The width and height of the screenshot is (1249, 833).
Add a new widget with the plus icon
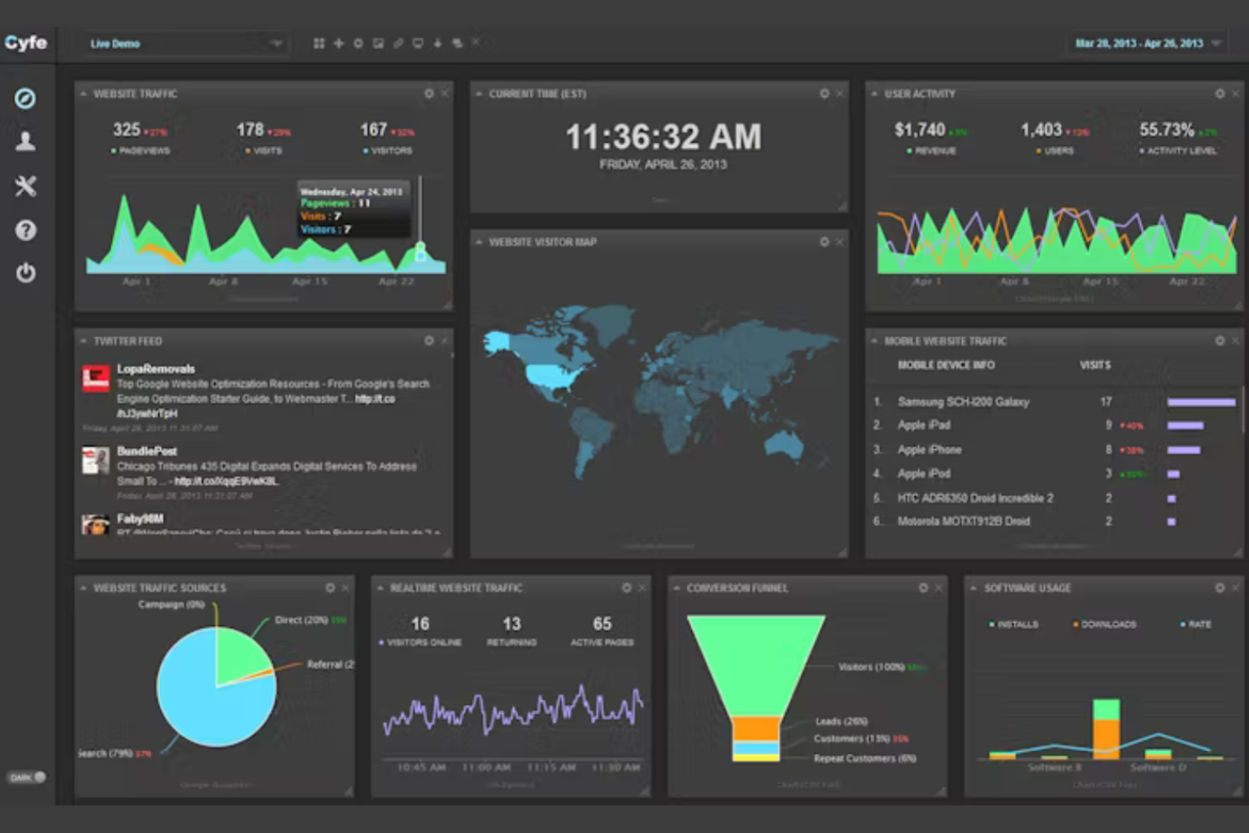coord(338,42)
